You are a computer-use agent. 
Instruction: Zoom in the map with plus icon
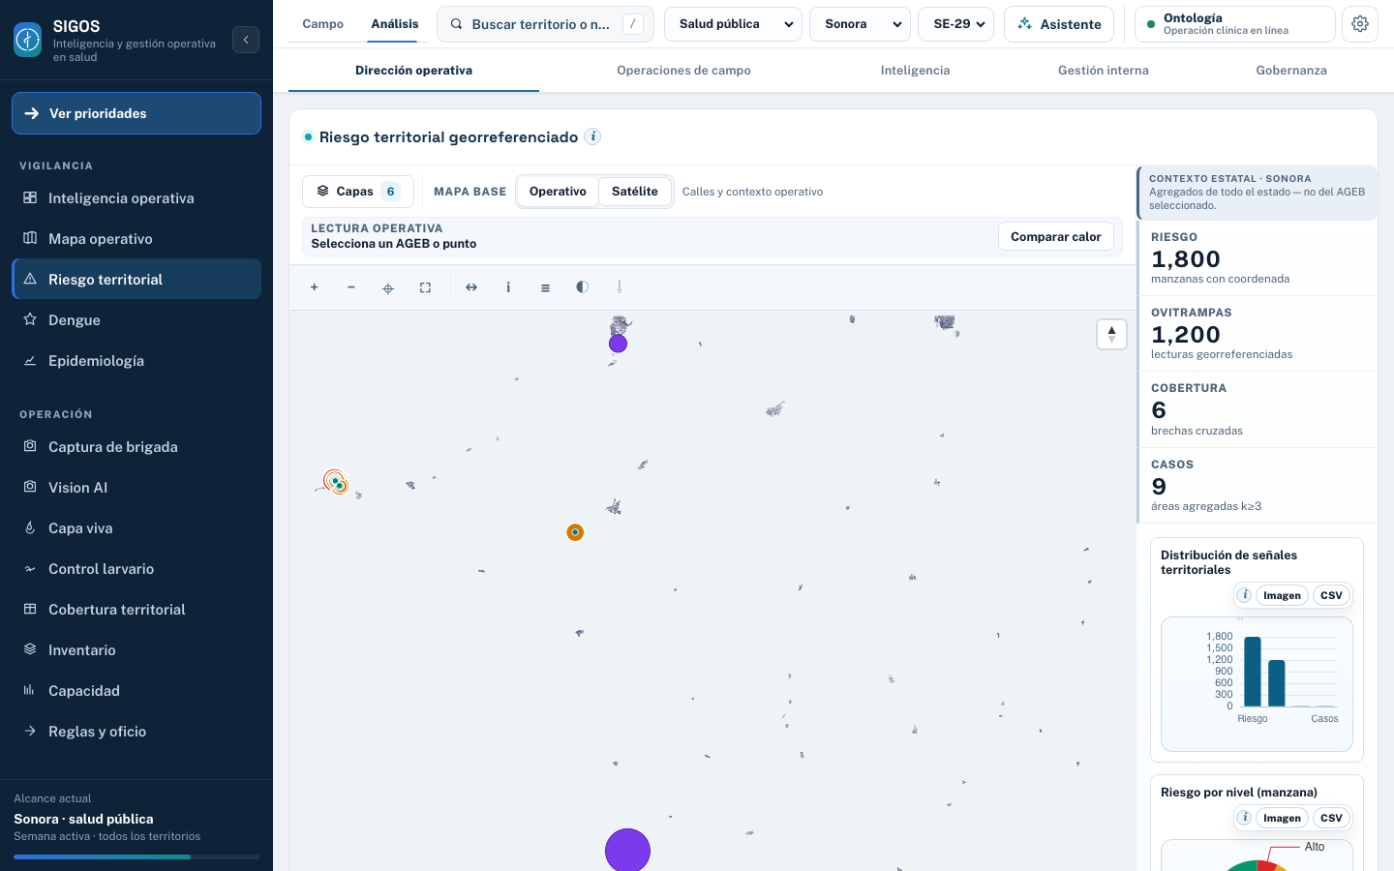314,287
